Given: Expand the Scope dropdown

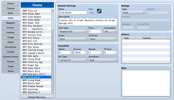Looking at the screenshot, I should [x=73, y=39].
